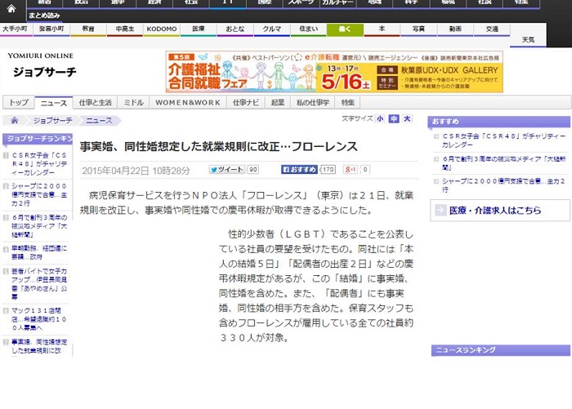Open the 写真 section
572x409 pixels.
(418, 29)
